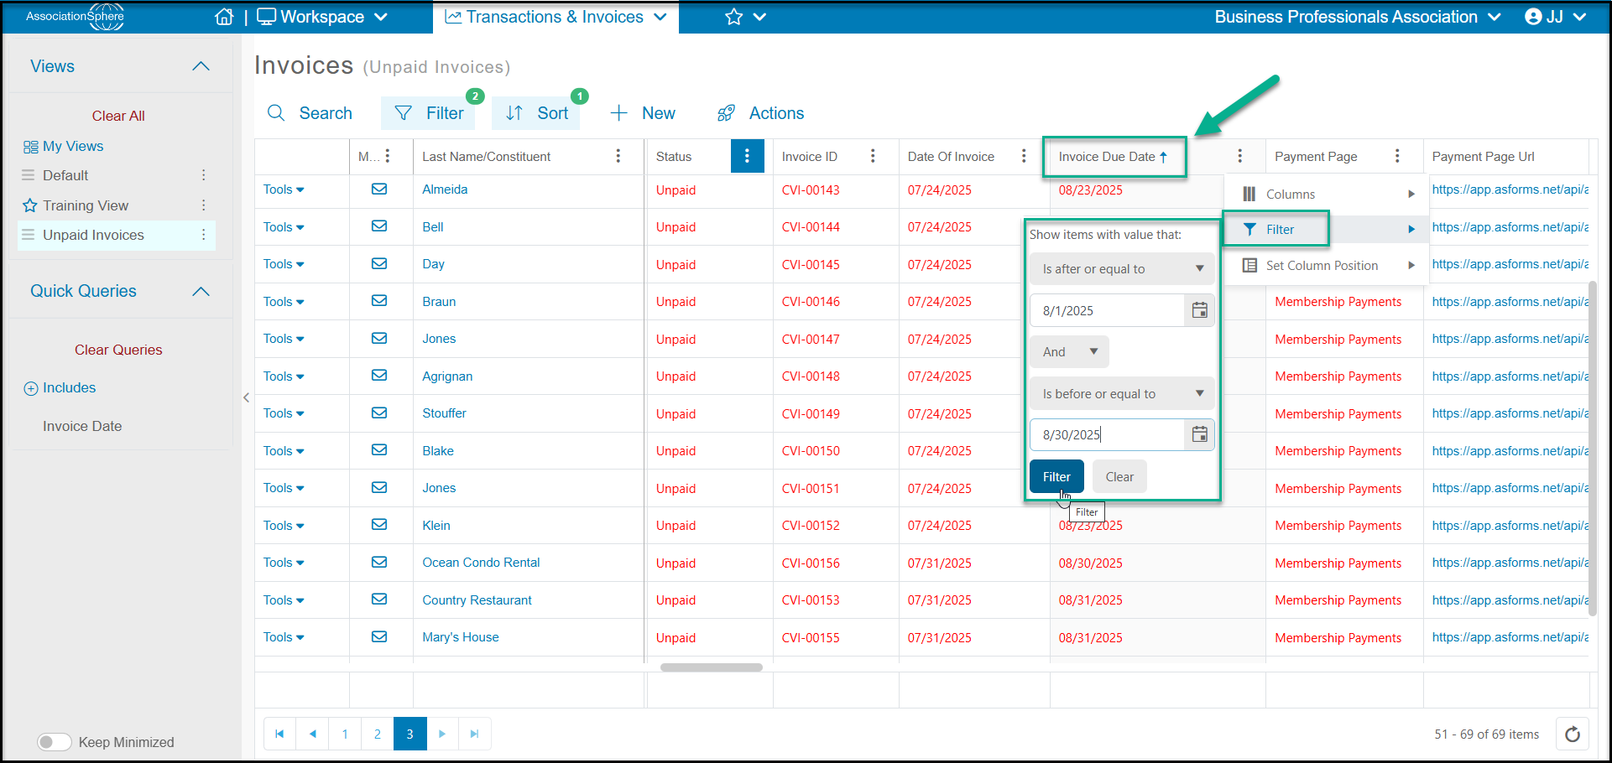Go to the next page of results

click(442, 734)
